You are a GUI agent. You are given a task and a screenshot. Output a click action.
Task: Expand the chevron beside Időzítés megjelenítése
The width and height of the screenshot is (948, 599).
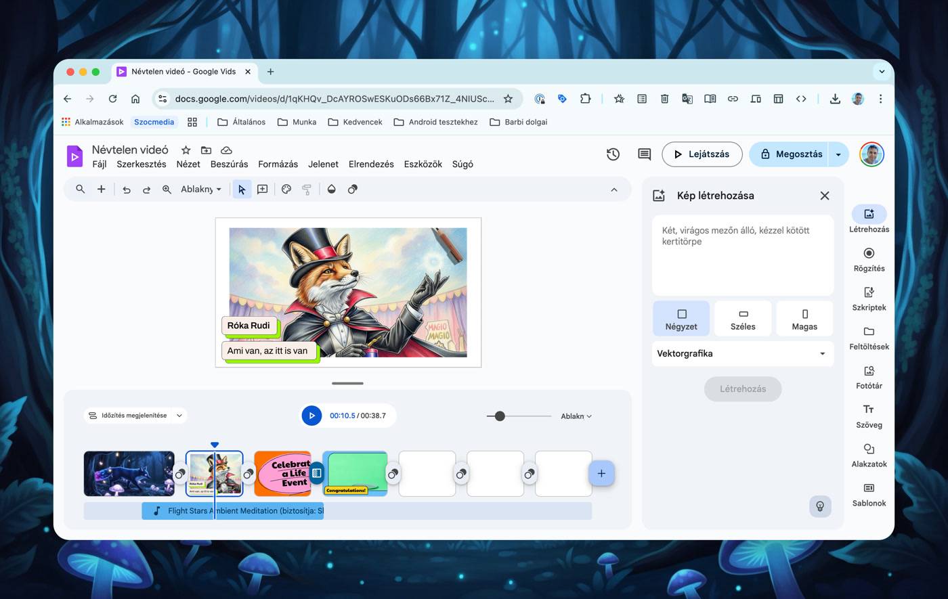(179, 416)
